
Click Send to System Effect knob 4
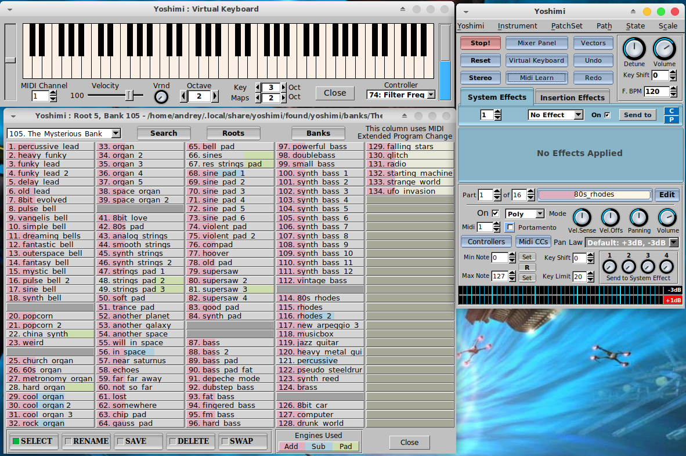(x=666, y=266)
